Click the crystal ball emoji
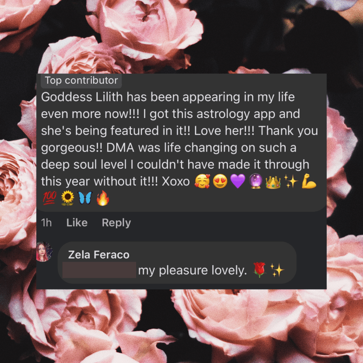 [256, 181]
